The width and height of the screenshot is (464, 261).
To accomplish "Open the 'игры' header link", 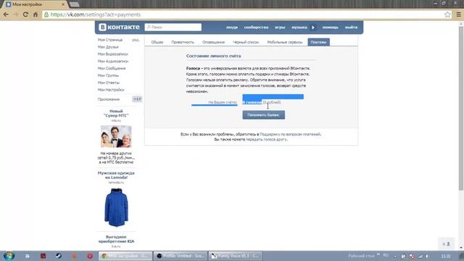I will click(x=280, y=28).
